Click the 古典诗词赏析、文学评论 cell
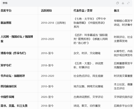This screenshot has height=109, width=134. click(x=88, y=97)
